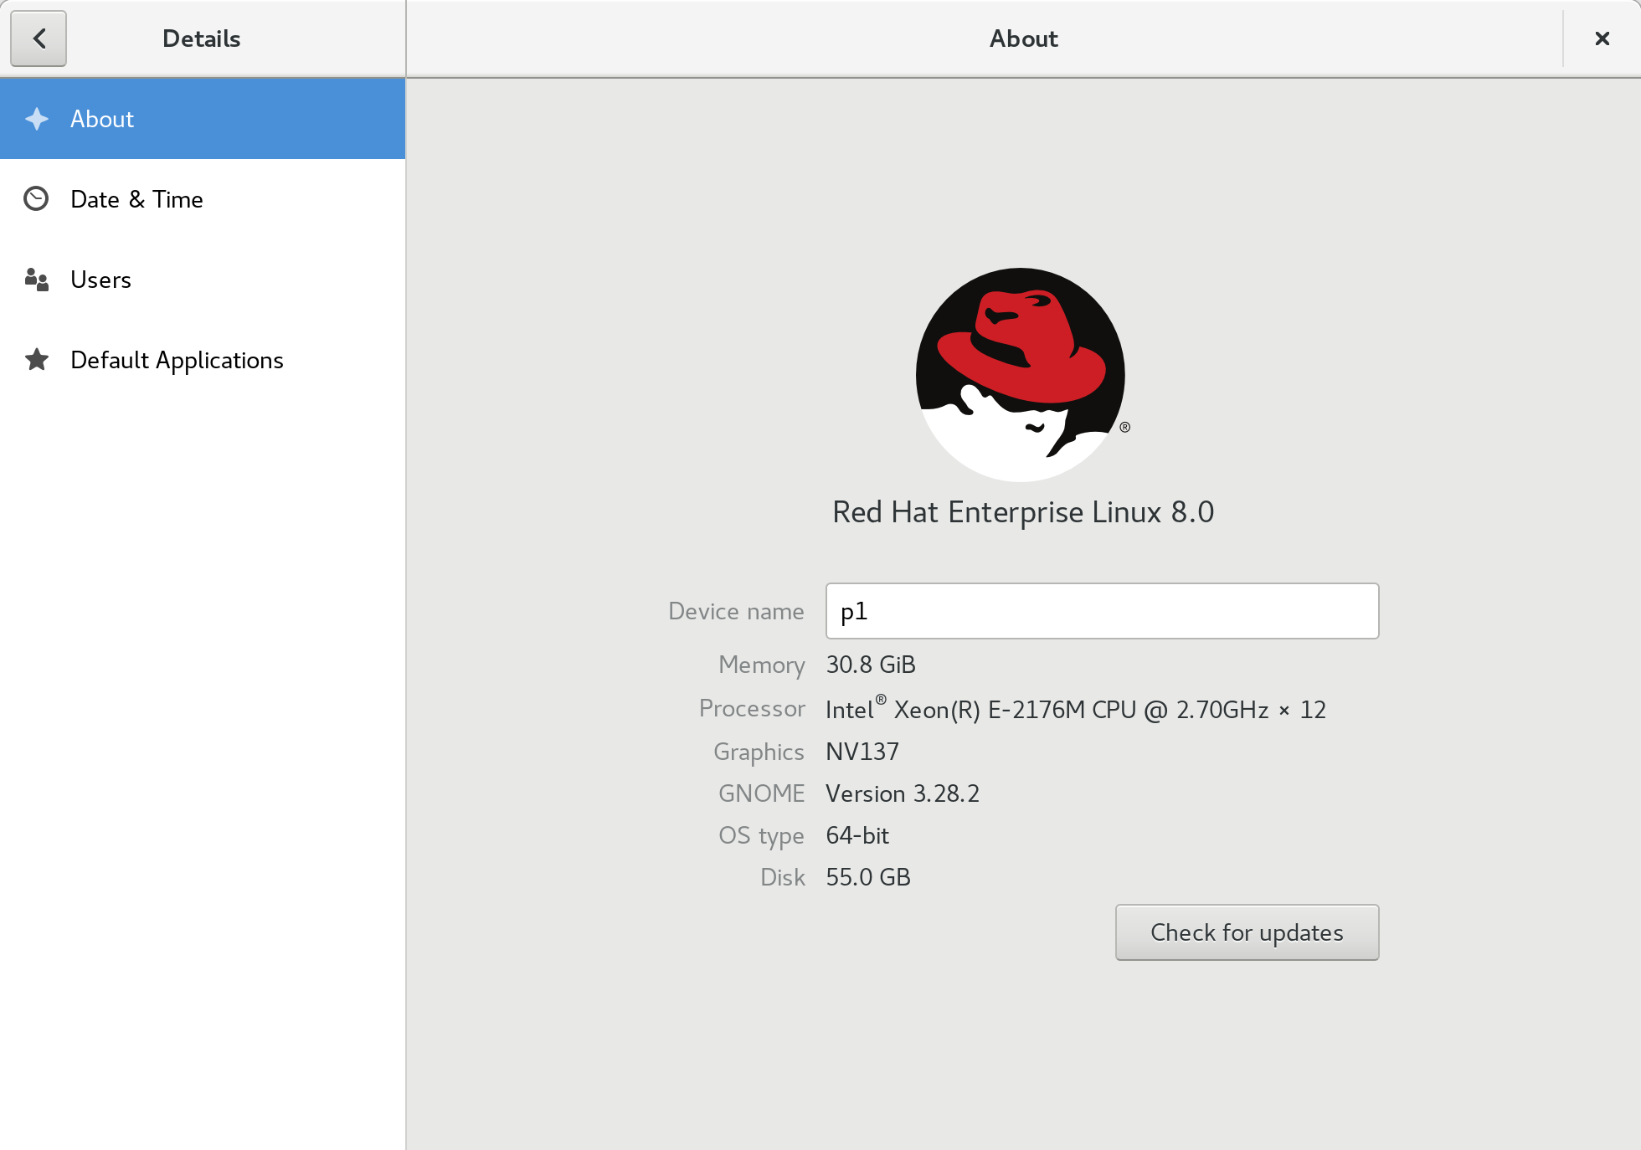The width and height of the screenshot is (1641, 1150).
Task: Click the Processor value Intel Xeon E-2176M
Action: (1076, 709)
